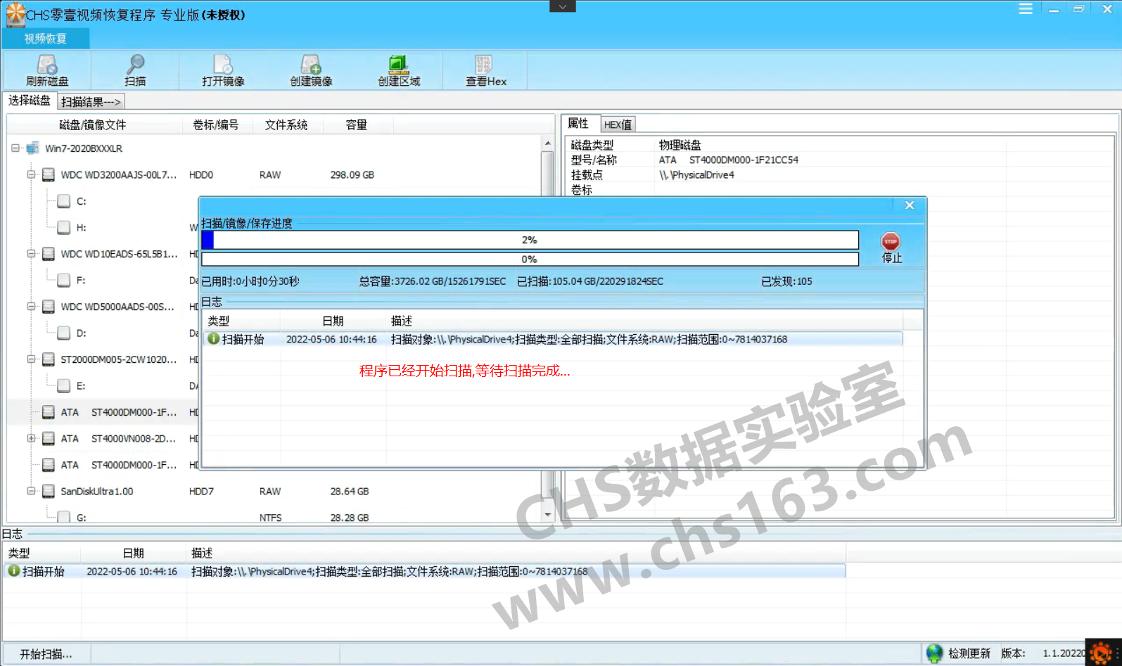Click the Disk/Image File (磁盘/镜像文件) column header

click(x=93, y=125)
